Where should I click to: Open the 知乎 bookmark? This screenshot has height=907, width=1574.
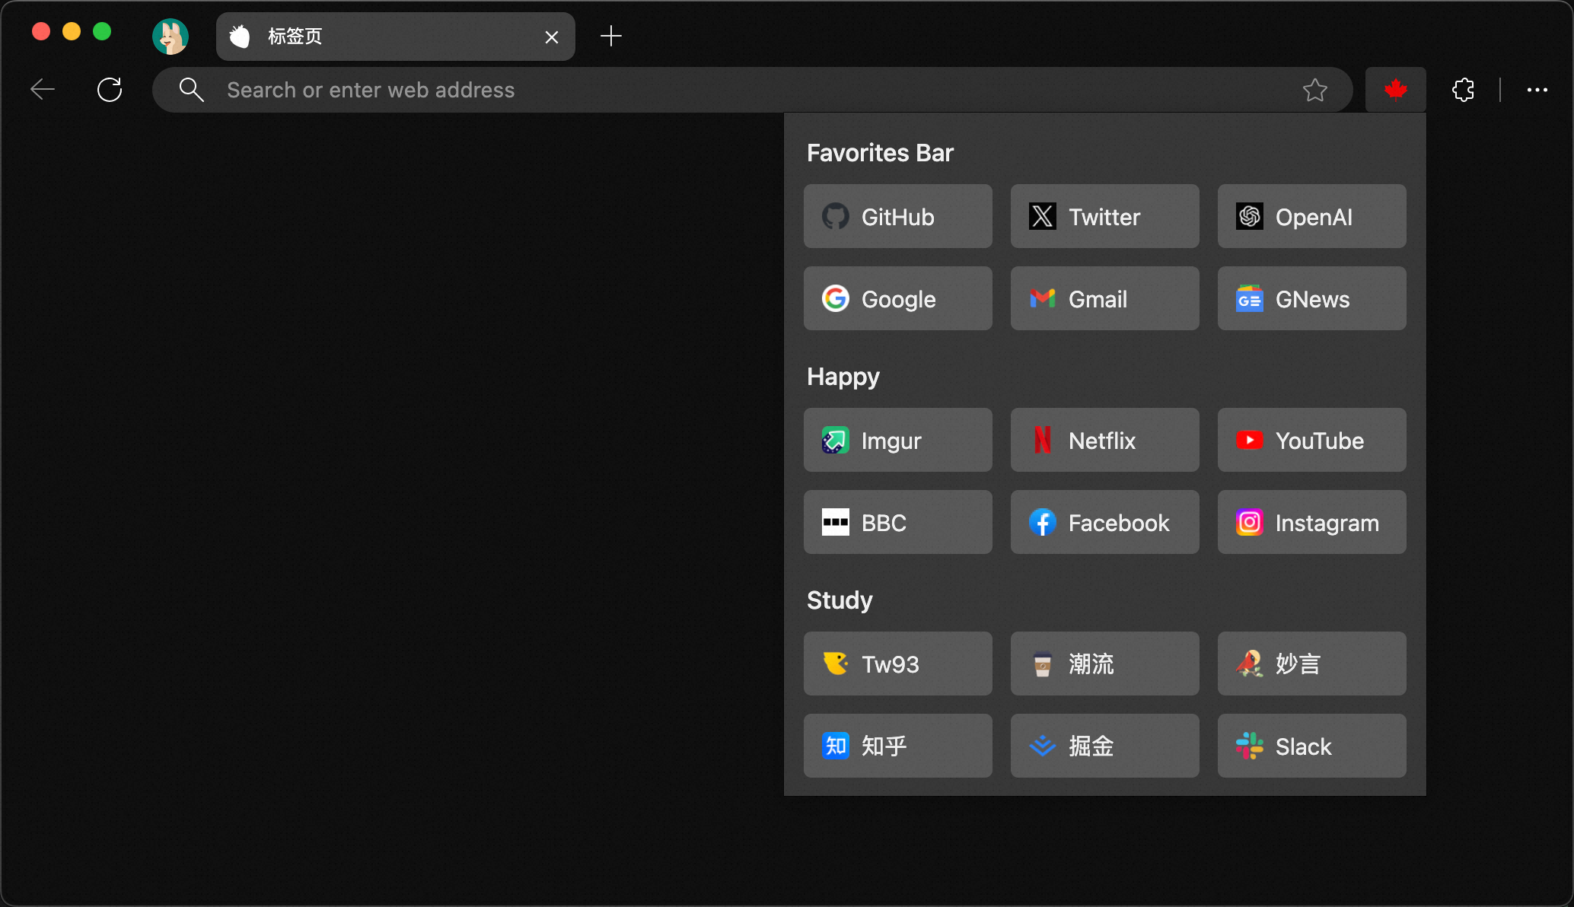click(897, 746)
